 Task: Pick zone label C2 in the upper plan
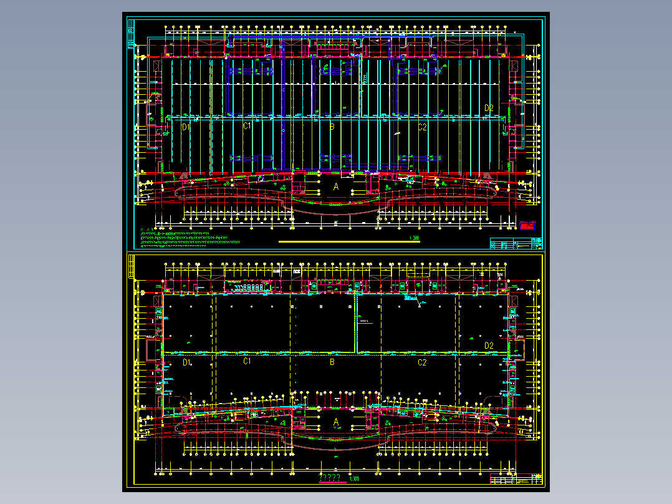(x=422, y=127)
